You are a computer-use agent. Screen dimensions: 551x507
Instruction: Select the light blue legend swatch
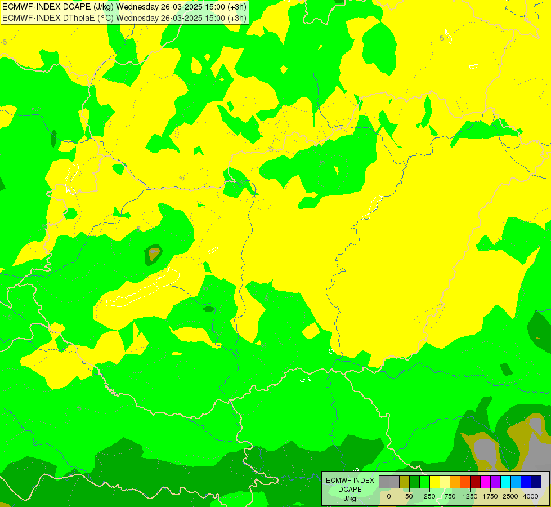(516, 482)
